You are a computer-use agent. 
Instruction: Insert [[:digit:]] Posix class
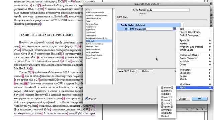tap(167, 94)
